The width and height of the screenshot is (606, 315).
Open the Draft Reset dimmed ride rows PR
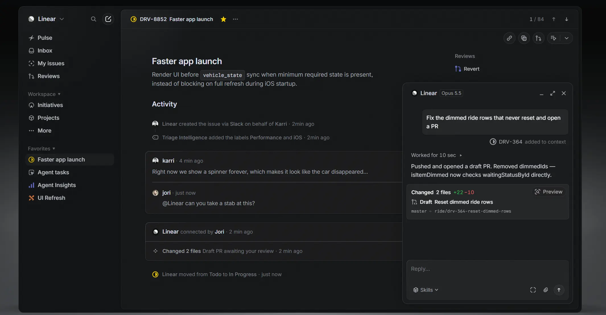[x=452, y=202]
